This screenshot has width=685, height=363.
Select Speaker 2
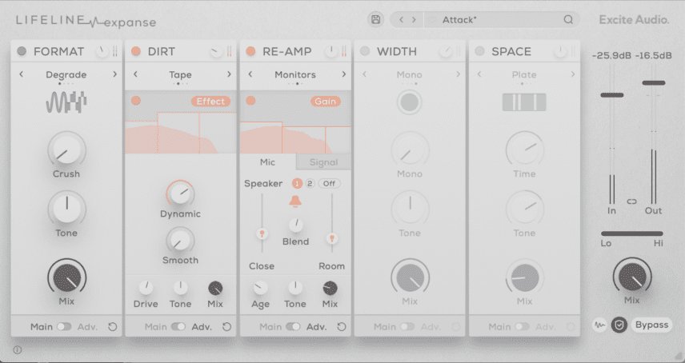(x=310, y=184)
